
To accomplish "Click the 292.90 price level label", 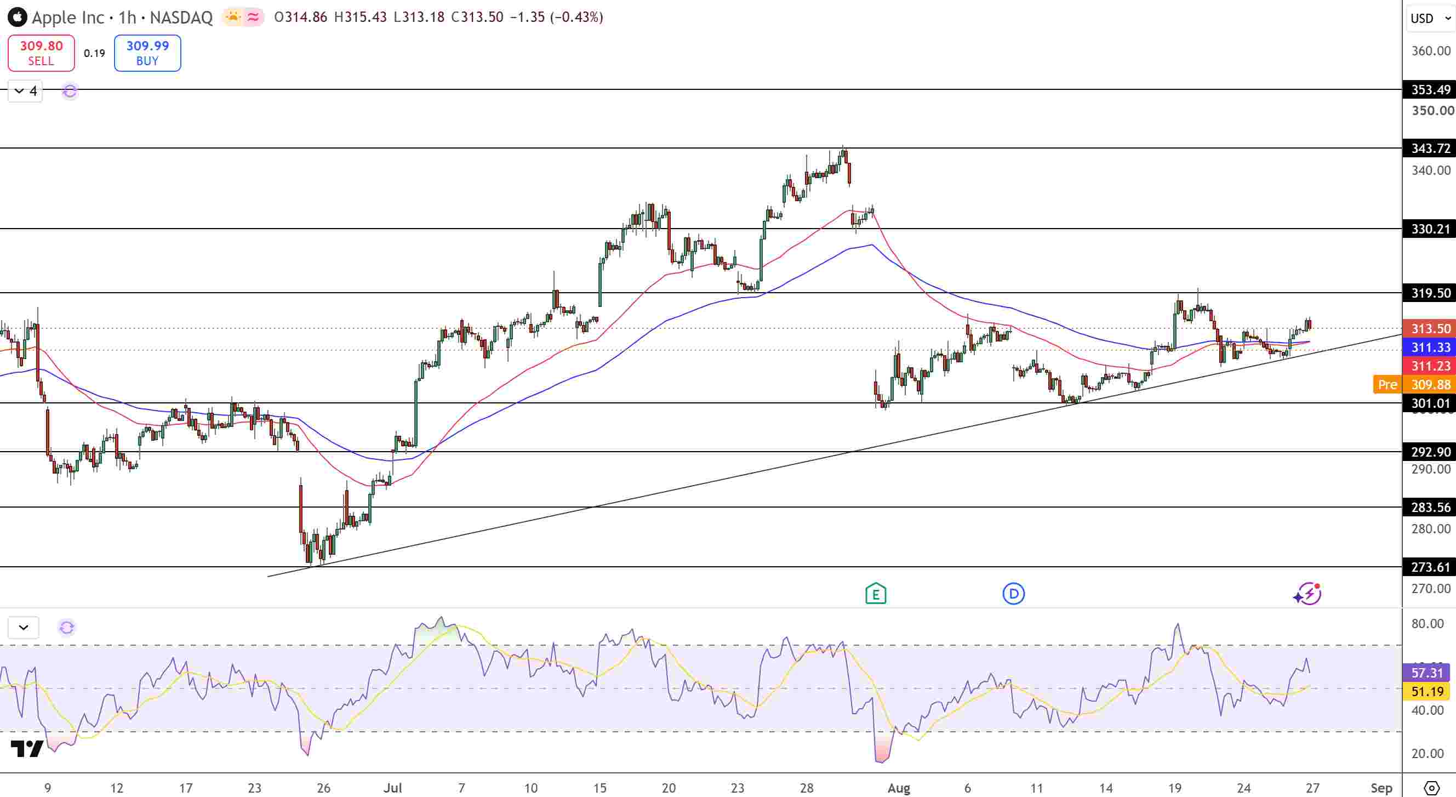I will (1430, 452).
